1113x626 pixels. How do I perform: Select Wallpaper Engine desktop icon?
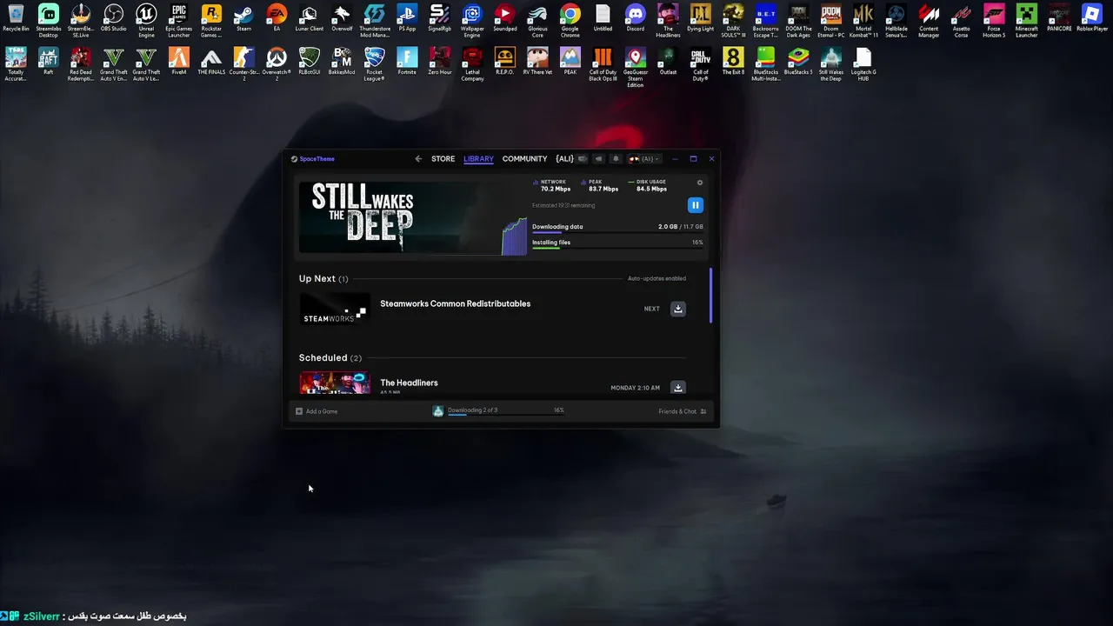click(472, 21)
